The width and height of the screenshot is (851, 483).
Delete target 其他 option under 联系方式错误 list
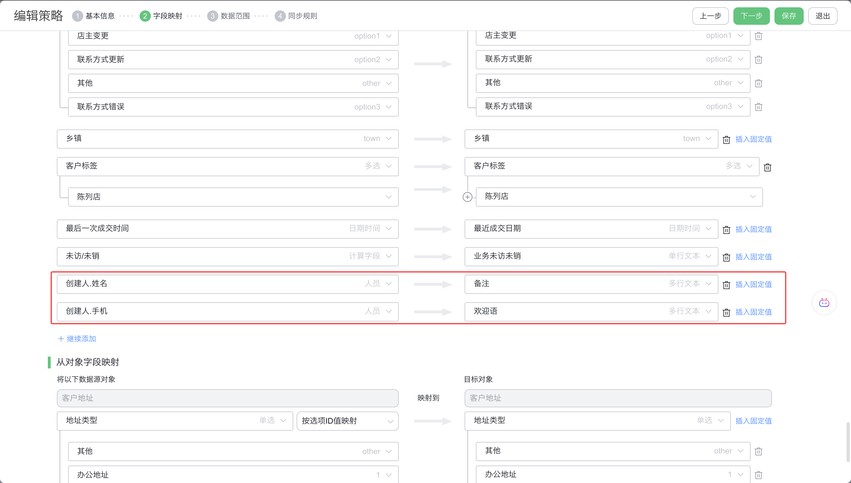click(758, 83)
